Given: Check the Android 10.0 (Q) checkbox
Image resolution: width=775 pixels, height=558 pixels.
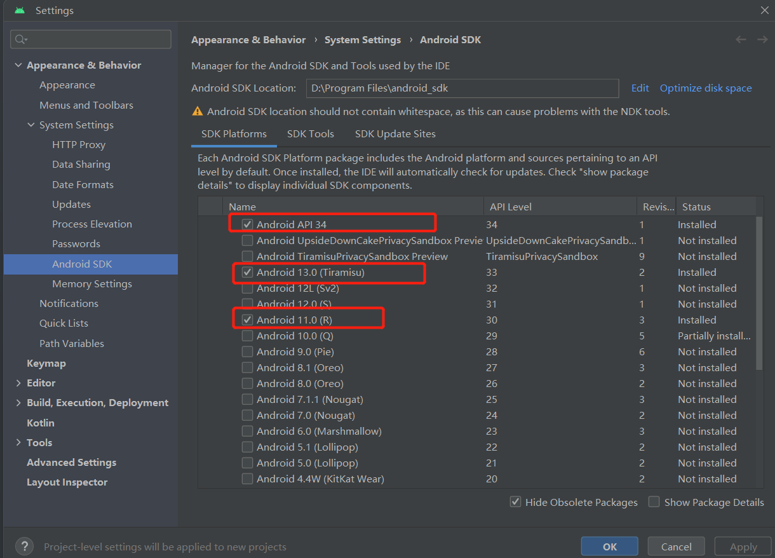Looking at the screenshot, I should pos(247,336).
